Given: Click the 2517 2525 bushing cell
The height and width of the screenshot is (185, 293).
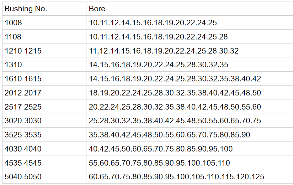Looking at the screenshot, I should click(x=45, y=107).
